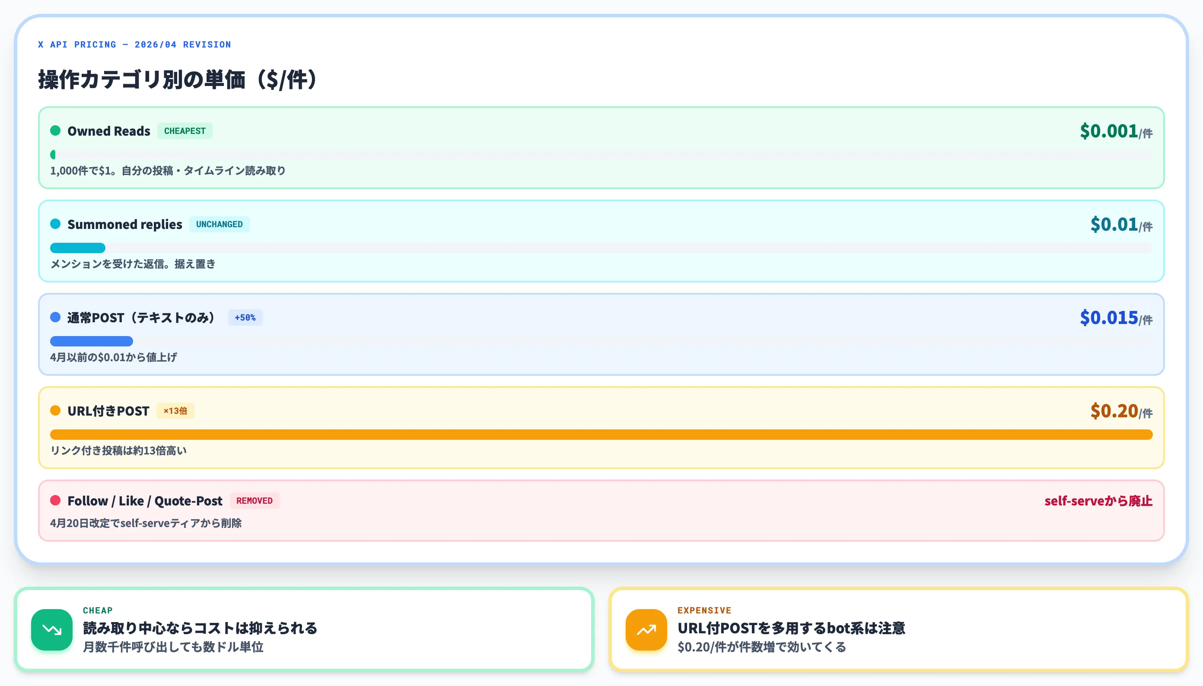Open the 読み取り中心ならコストは抑えられる card
The width and height of the screenshot is (1203, 686).
(304, 629)
